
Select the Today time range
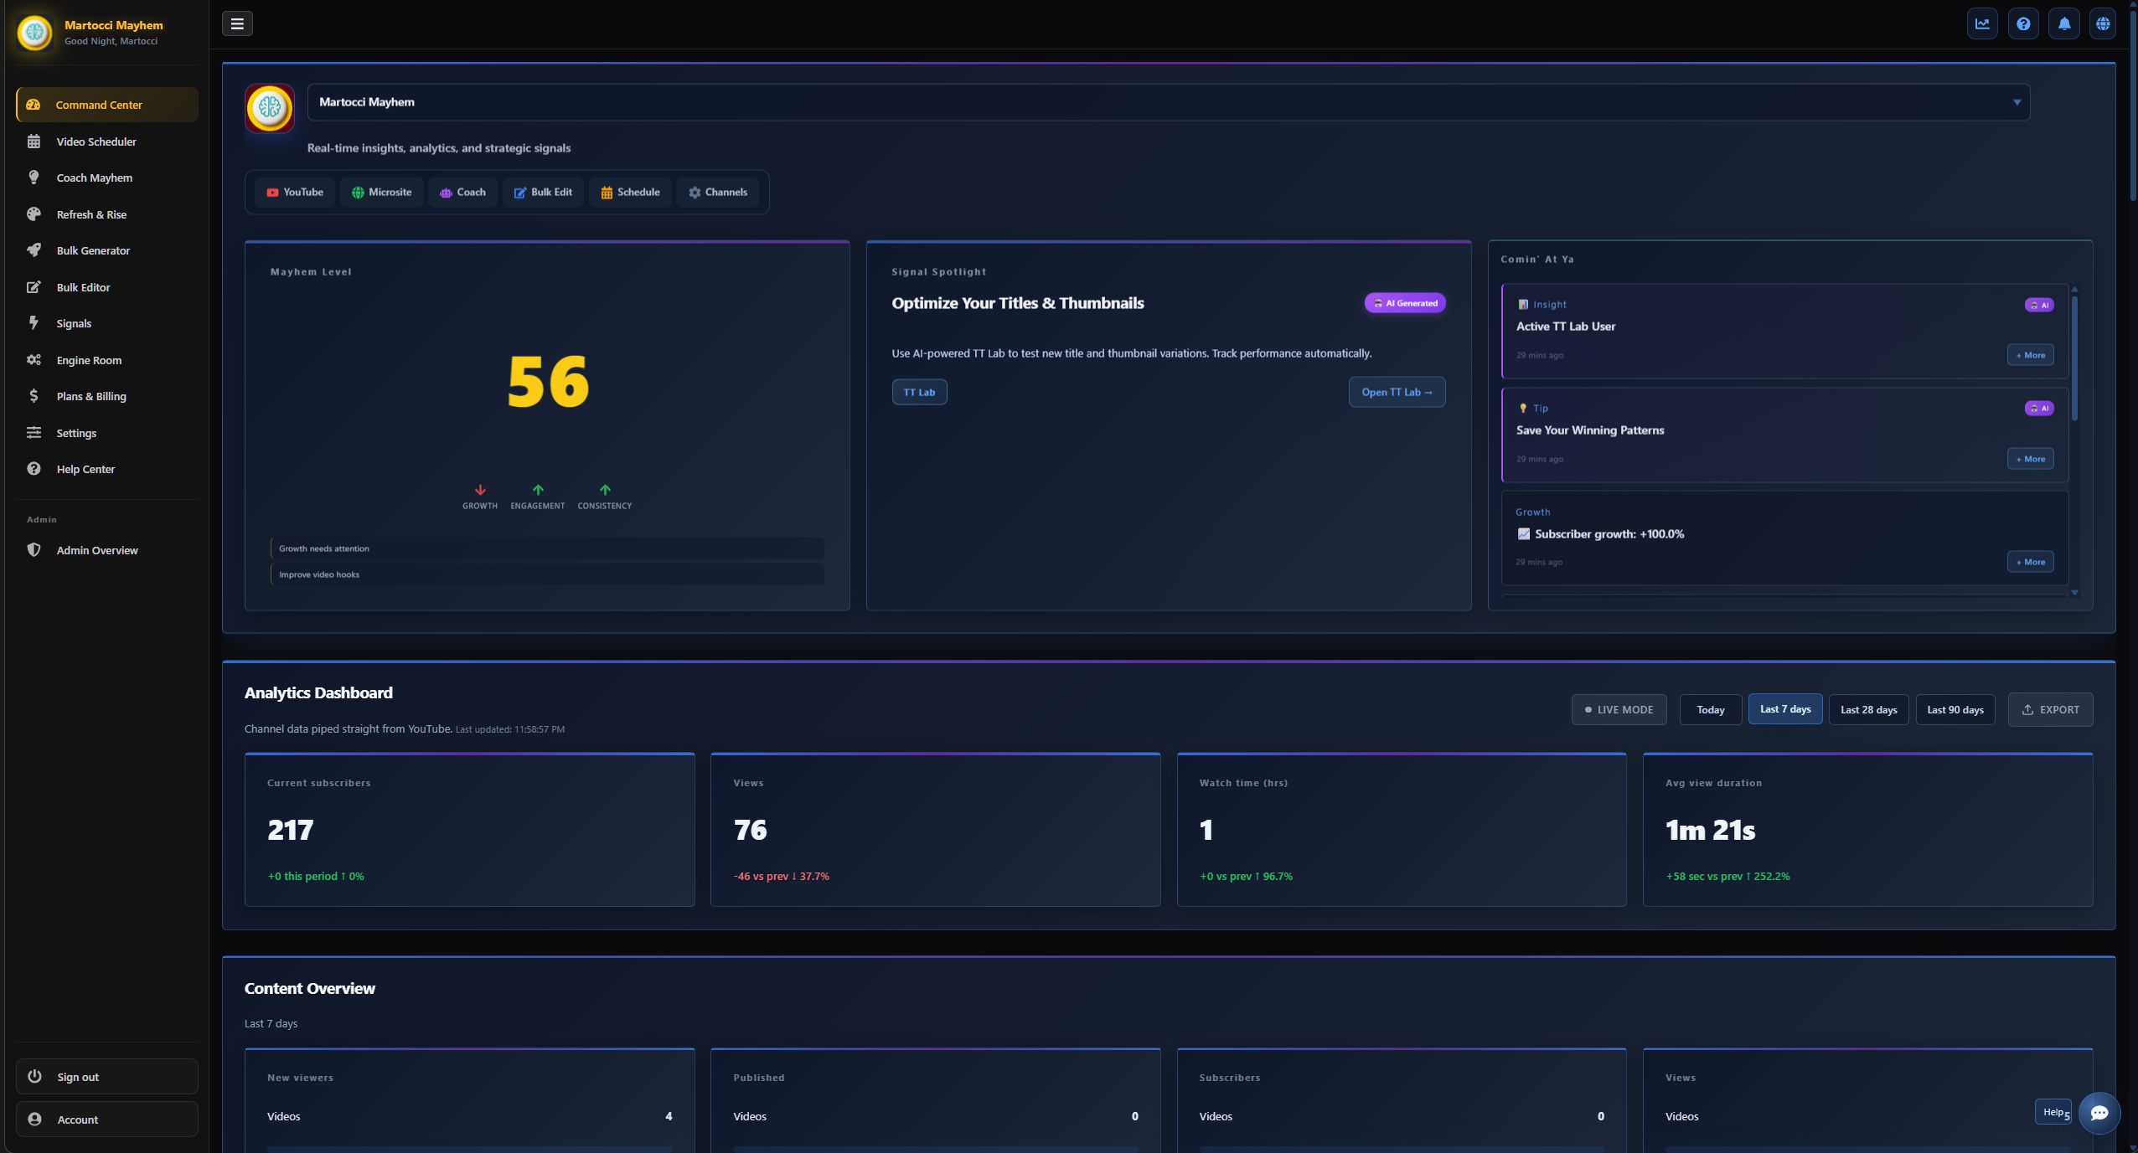[x=1710, y=709]
